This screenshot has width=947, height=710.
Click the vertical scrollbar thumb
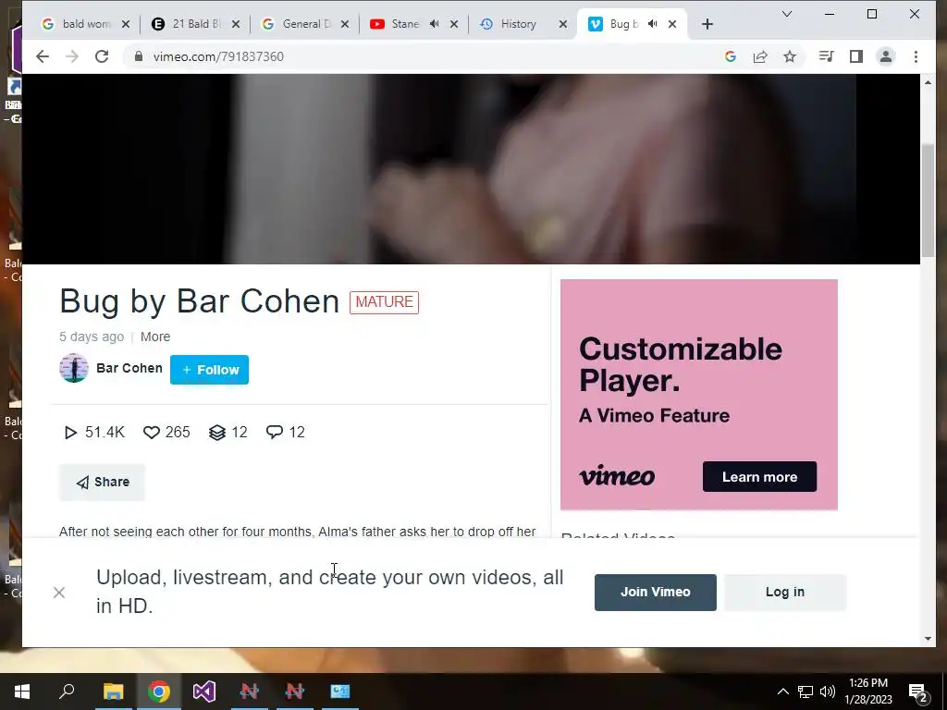click(928, 201)
